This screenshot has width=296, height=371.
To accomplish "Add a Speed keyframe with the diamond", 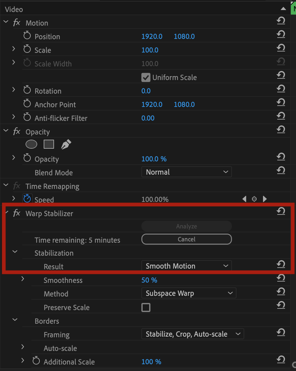I will [254, 199].
